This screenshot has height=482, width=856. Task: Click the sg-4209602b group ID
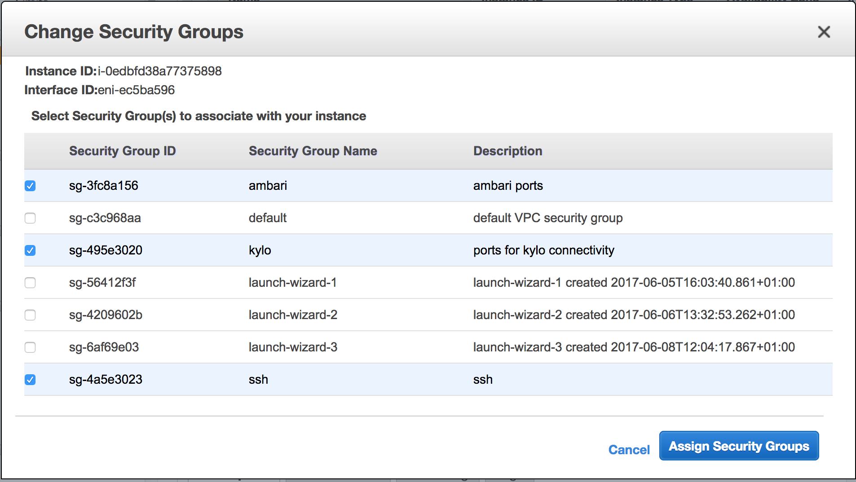click(106, 315)
